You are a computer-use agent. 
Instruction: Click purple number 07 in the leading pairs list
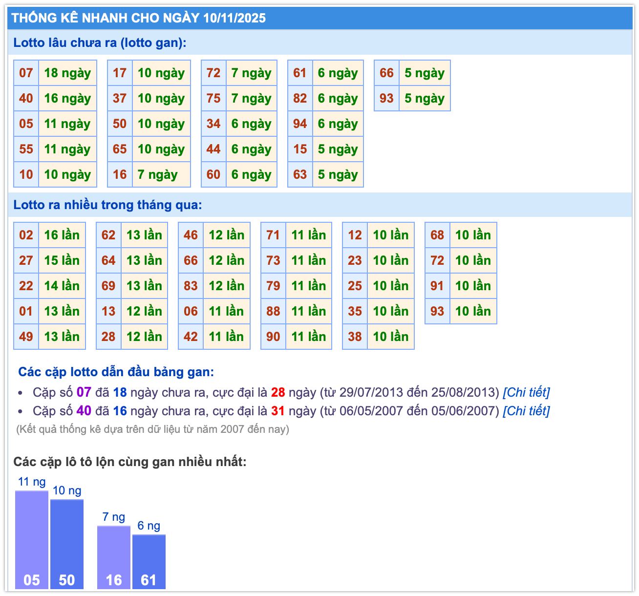[x=84, y=392]
